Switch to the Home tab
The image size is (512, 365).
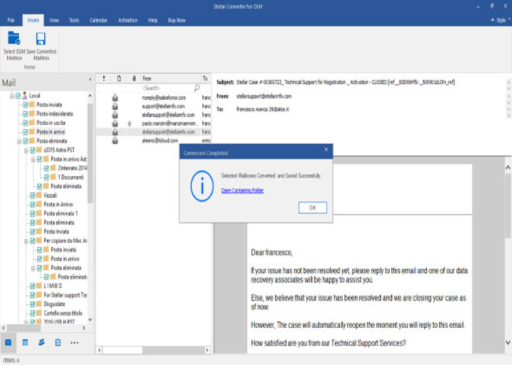click(x=33, y=20)
